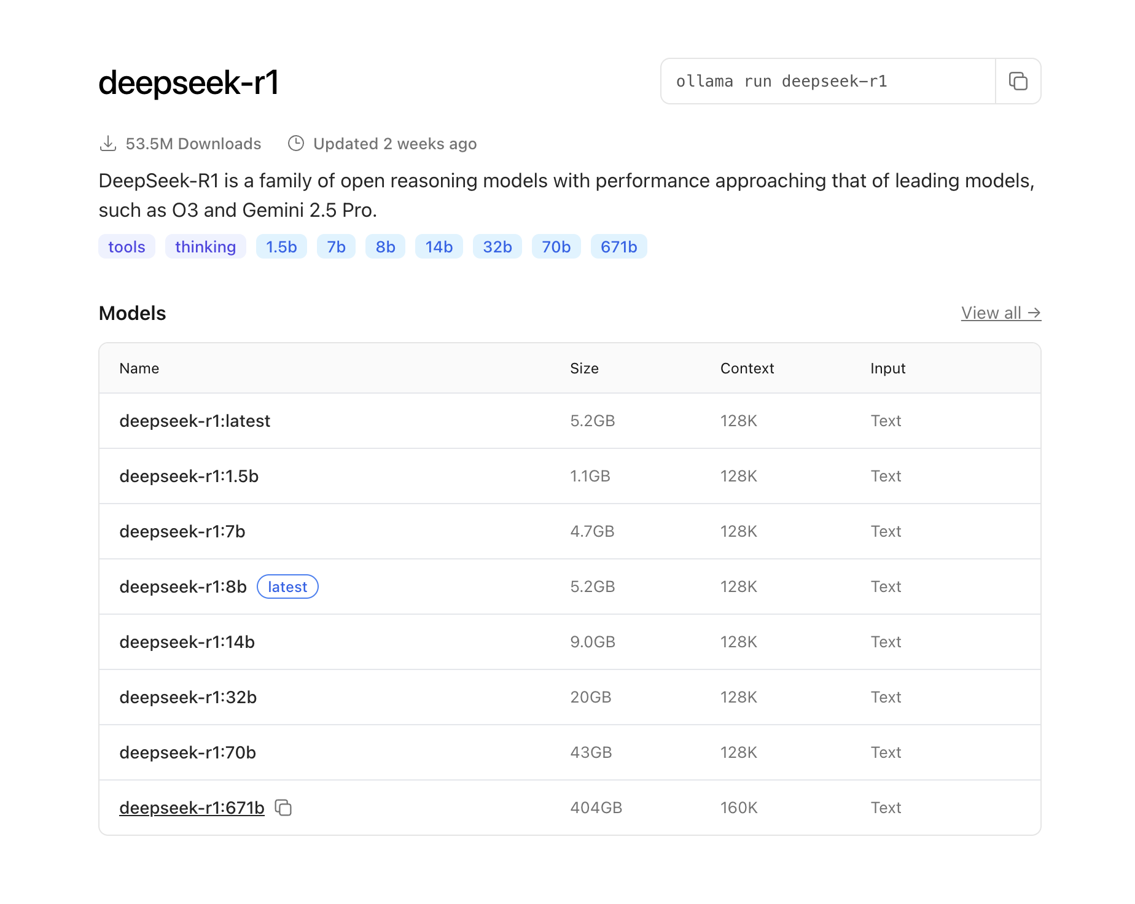Click the 20GB size cell
Image resolution: width=1135 pixels, height=904 pixels.
pos(591,697)
